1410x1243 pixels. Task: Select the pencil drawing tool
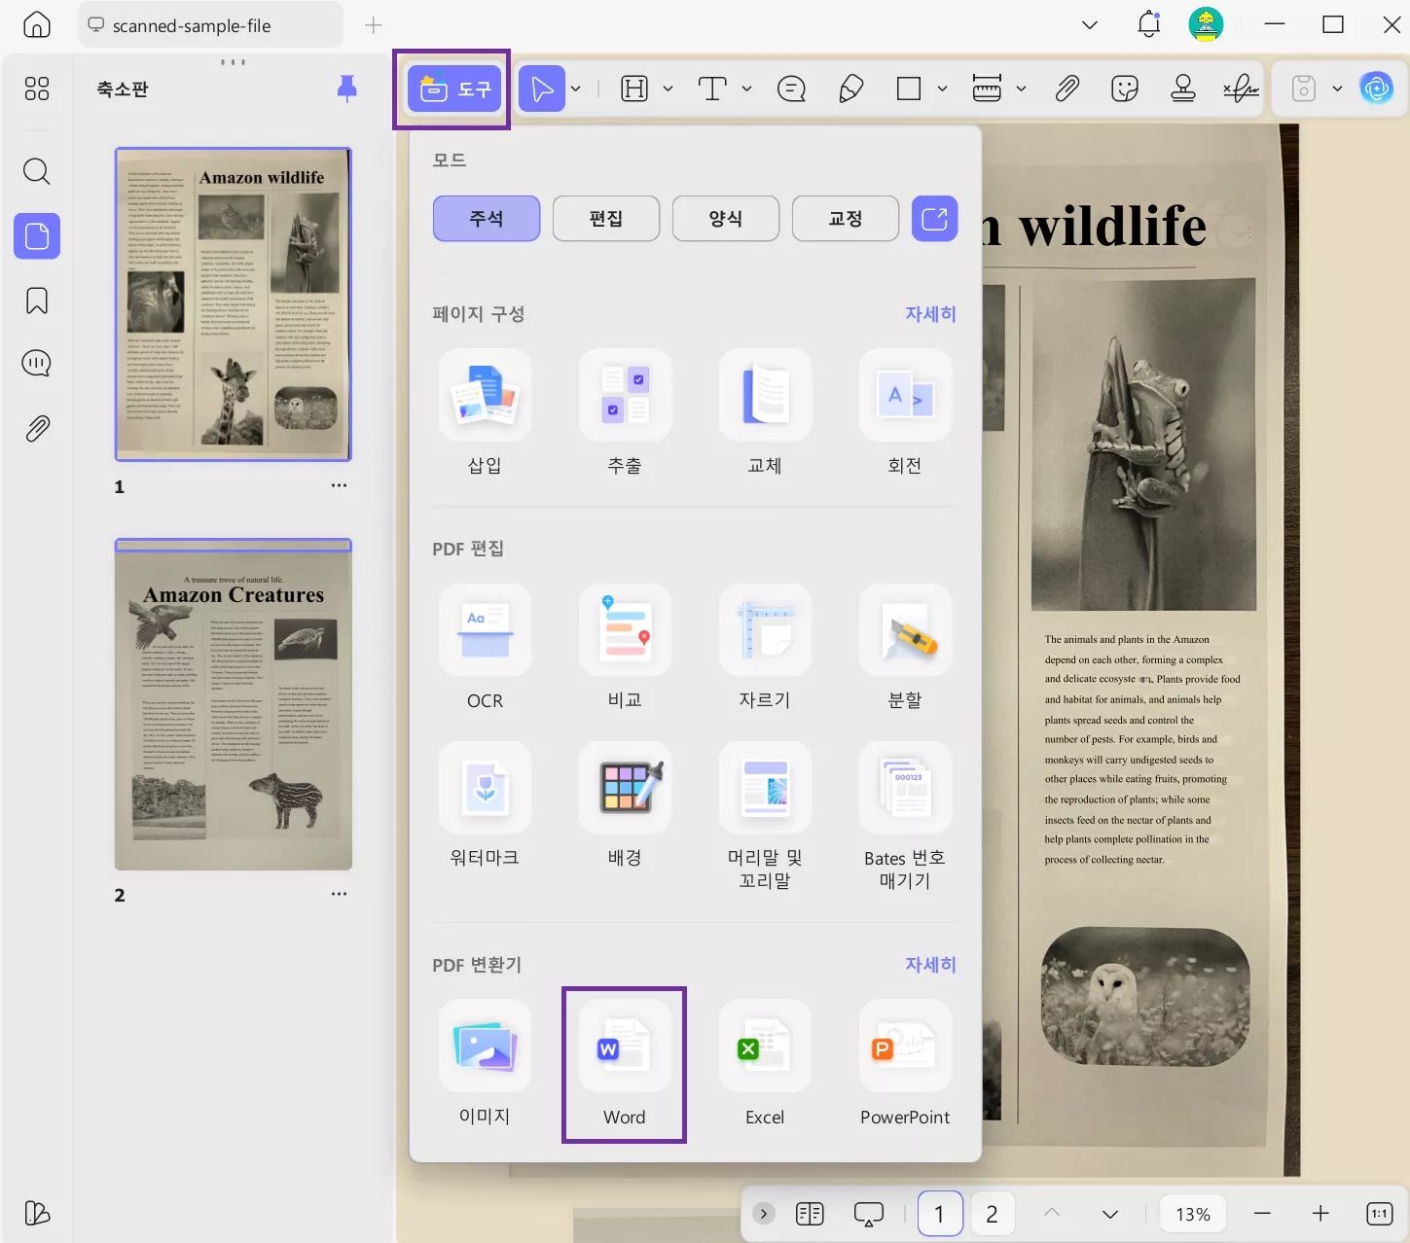tap(850, 88)
